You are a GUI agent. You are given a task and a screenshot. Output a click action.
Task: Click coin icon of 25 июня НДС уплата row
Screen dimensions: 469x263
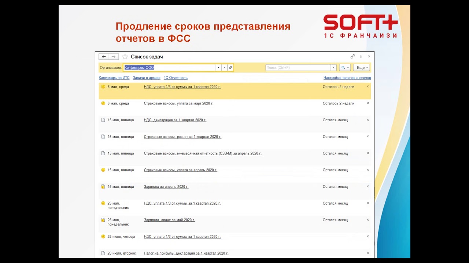103,237
